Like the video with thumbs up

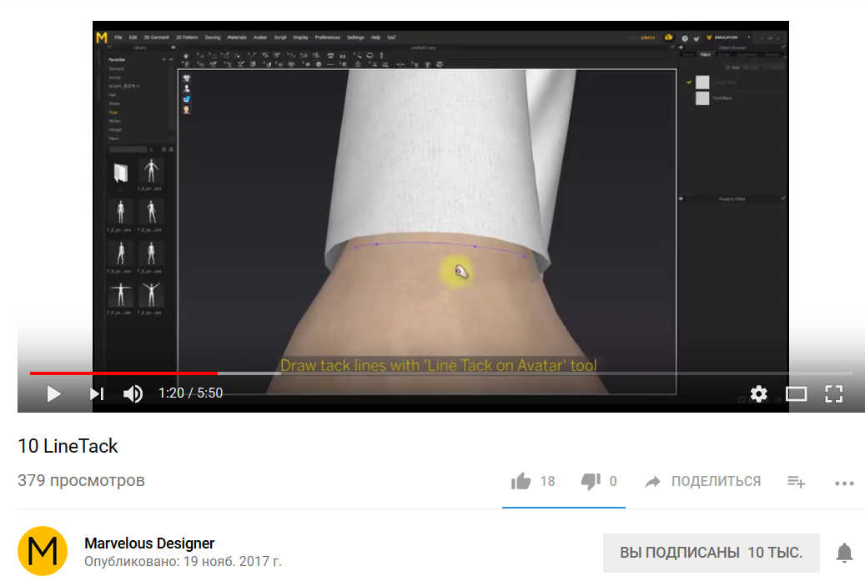(x=521, y=481)
